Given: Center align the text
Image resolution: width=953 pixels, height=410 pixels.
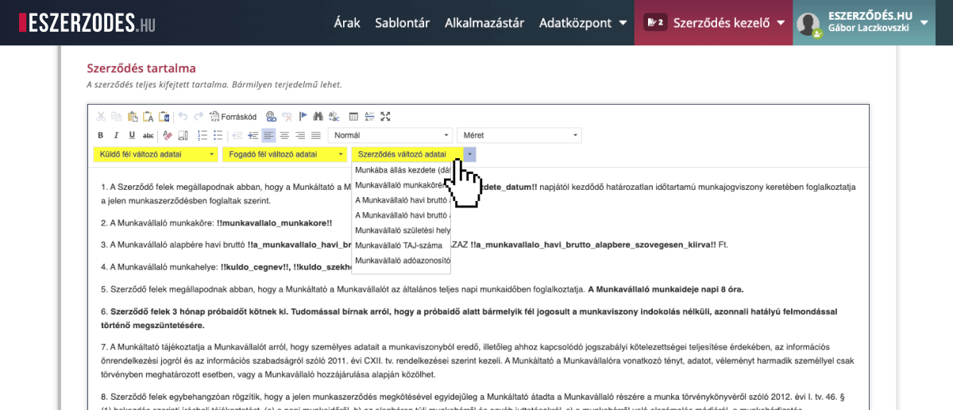Looking at the screenshot, I should tap(284, 135).
